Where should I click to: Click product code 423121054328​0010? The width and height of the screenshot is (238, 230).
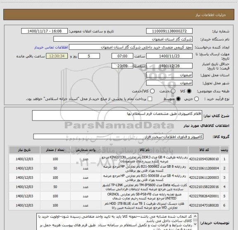tap(204, 159)
